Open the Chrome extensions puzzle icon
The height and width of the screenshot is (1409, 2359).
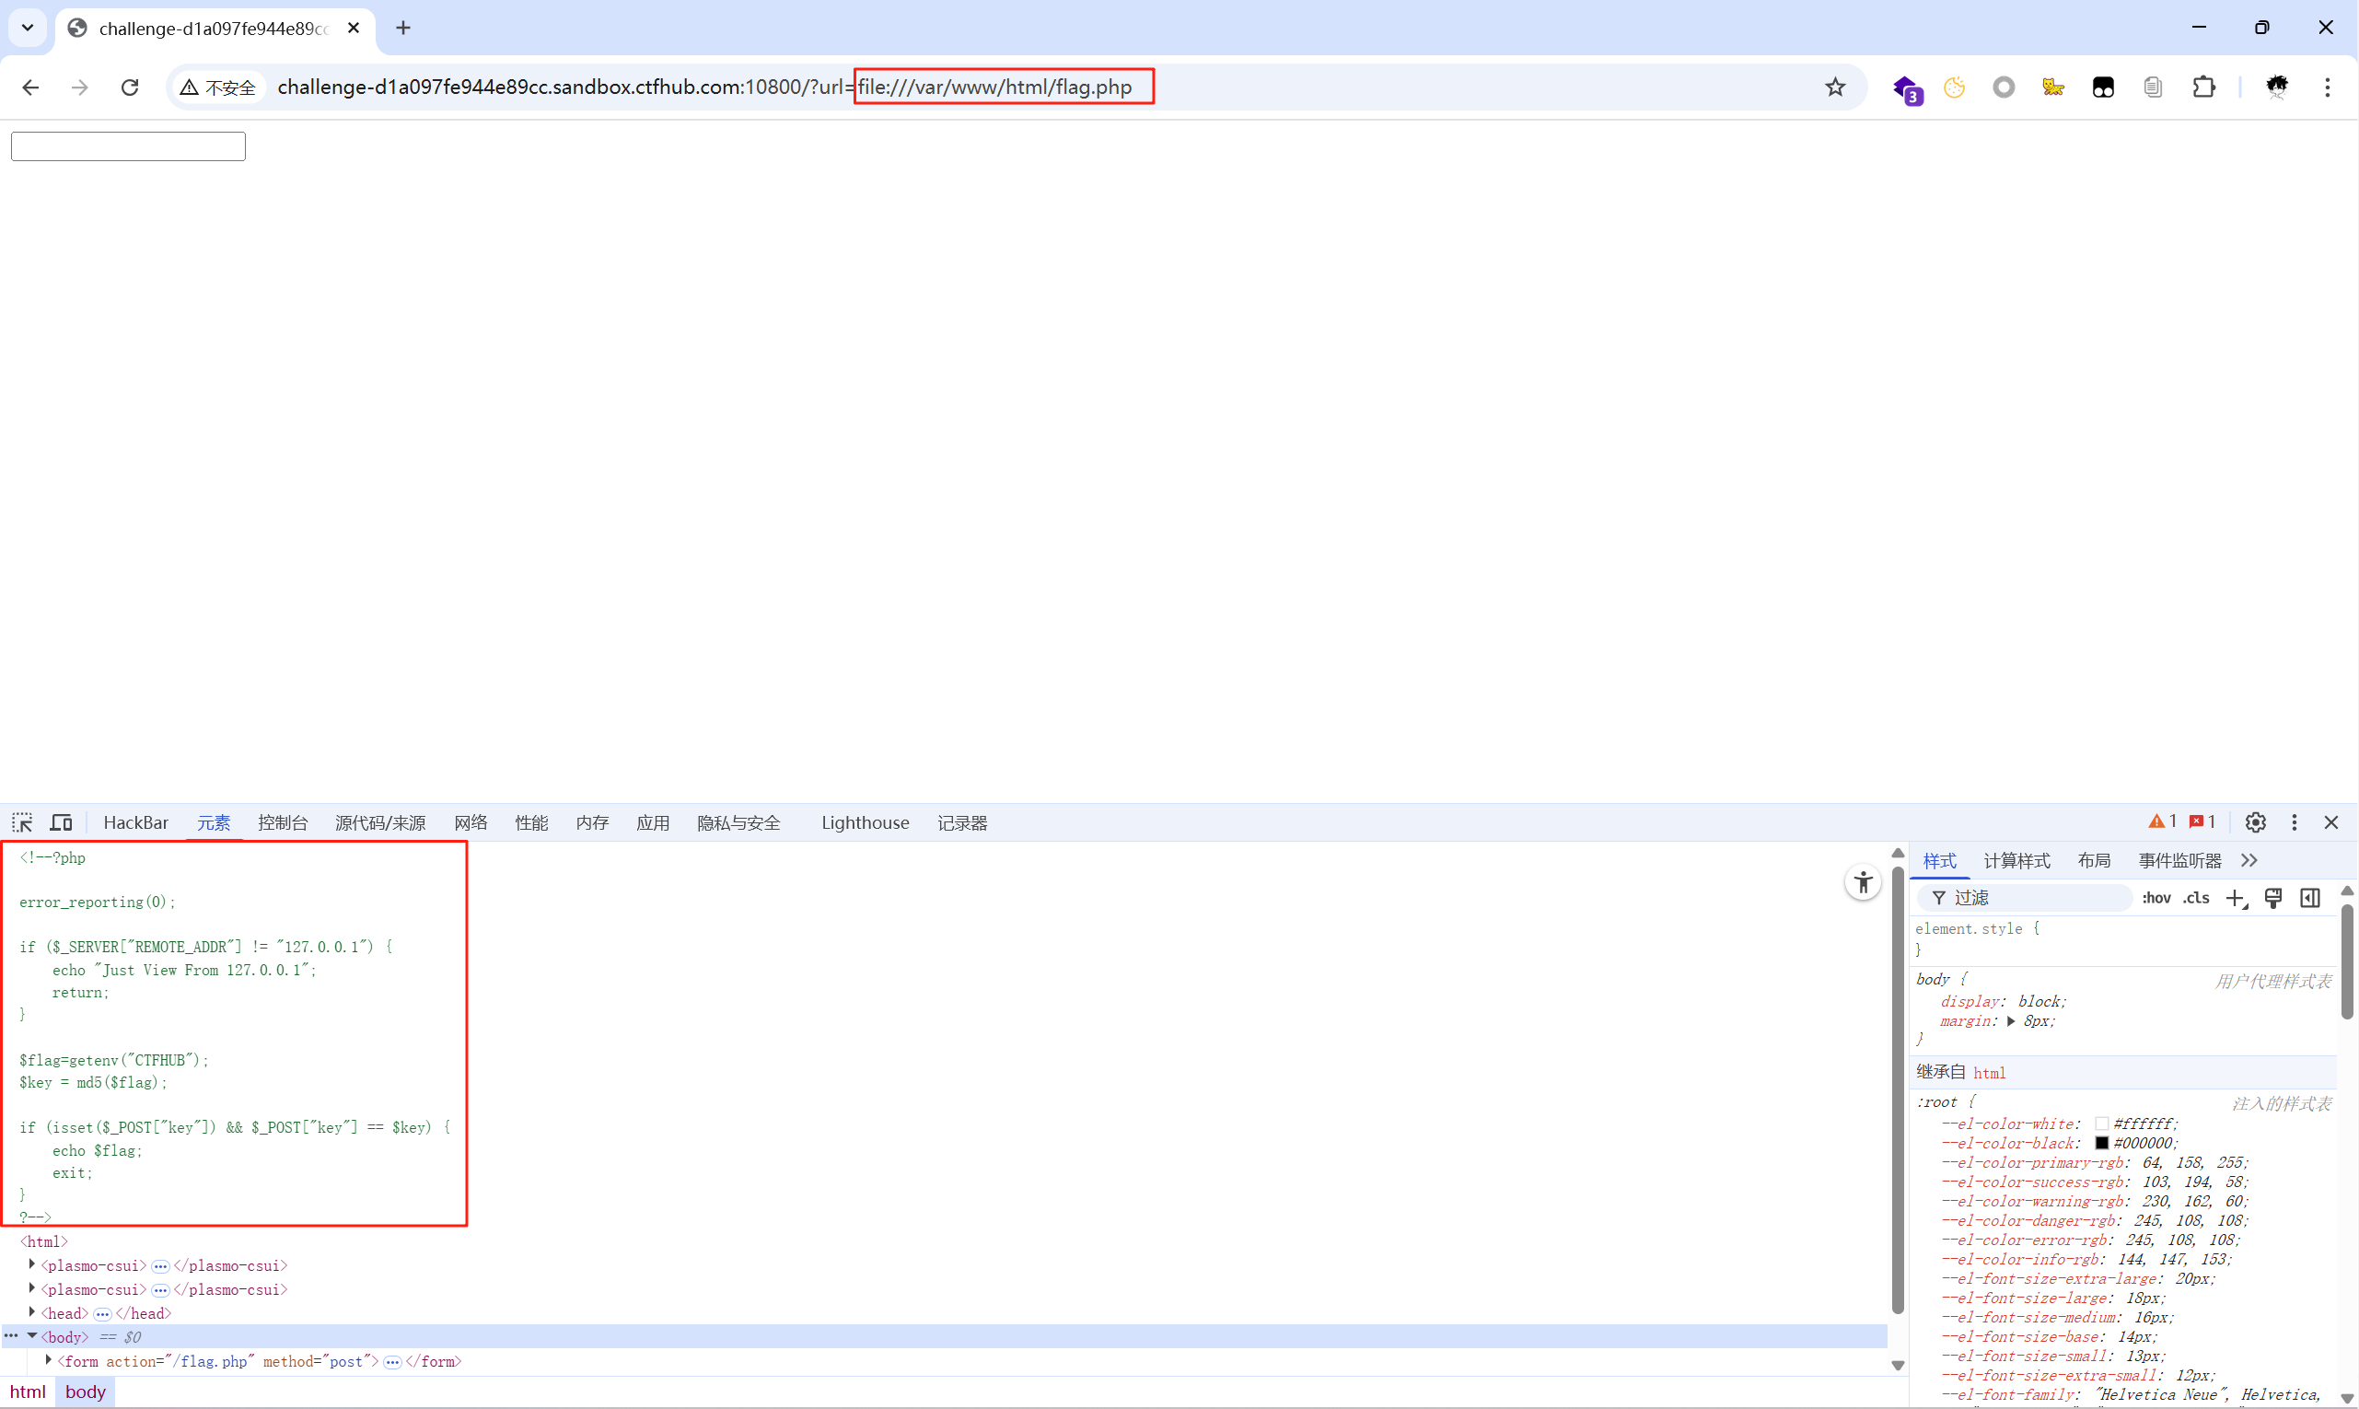pyautogui.click(x=2203, y=87)
